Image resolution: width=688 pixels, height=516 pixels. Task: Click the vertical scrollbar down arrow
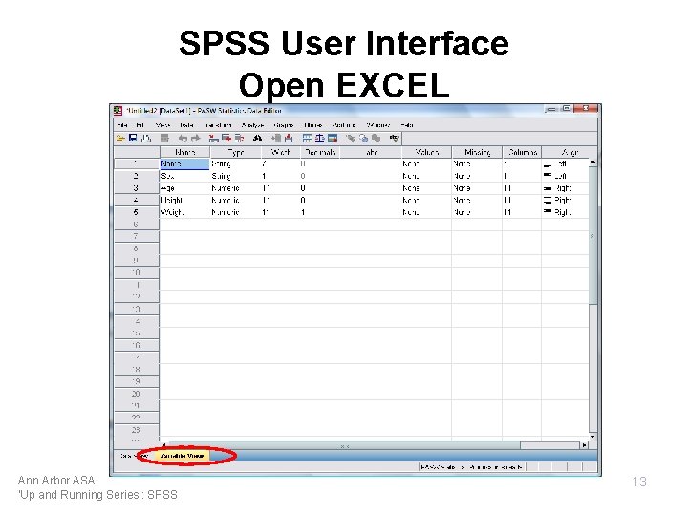(x=592, y=437)
